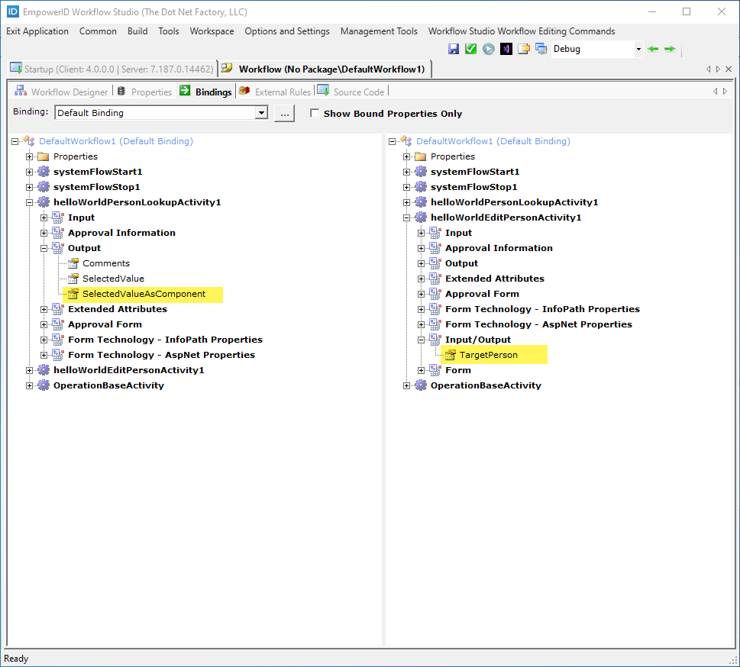This screenshot has height=667, width=740.
Task: Open the Debug configuration dropdown
Action: tap(638, 49)
